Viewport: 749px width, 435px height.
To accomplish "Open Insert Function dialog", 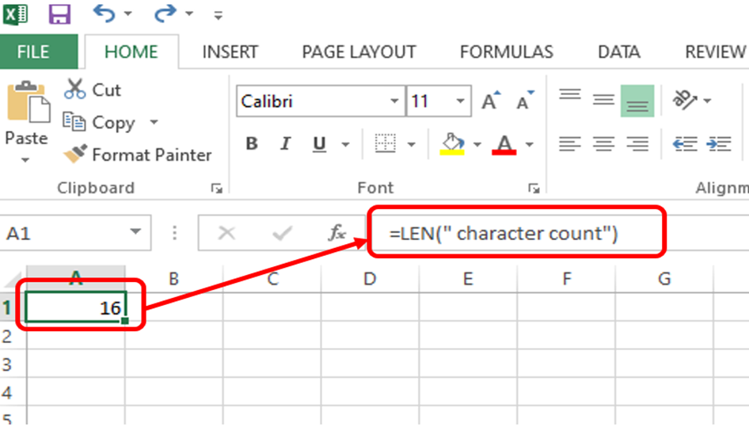I will point(337,233).
